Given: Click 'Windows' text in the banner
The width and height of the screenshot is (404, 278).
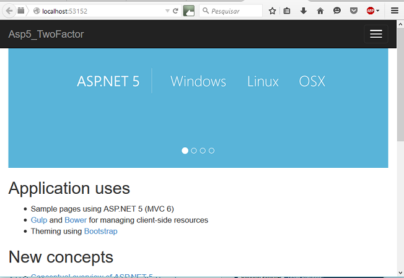Looking at the screenshot, I should click(x=198, y=81).
